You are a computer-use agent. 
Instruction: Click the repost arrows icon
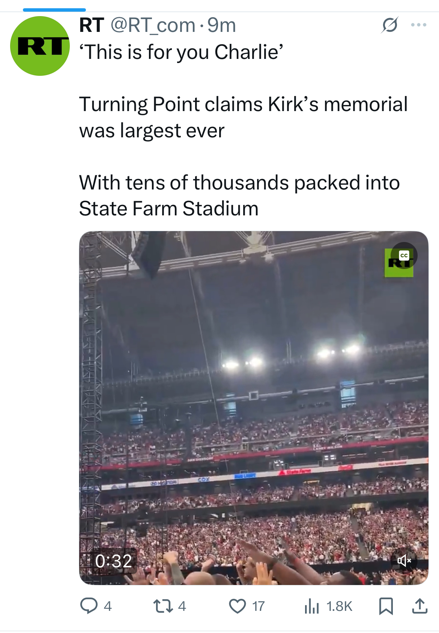click(x=162, y=606)
